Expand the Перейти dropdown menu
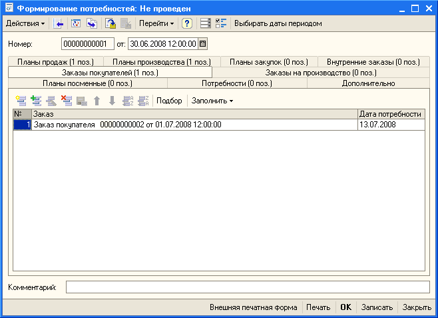This screenshot has width=438, height=318. point(156,23)
